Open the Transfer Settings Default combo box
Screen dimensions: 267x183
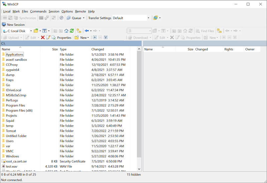pyautogui.click(x=131, y=18)
